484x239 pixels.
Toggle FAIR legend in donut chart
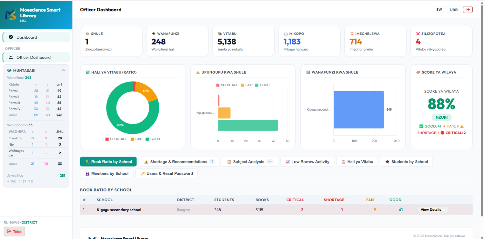tap(136, 139)
